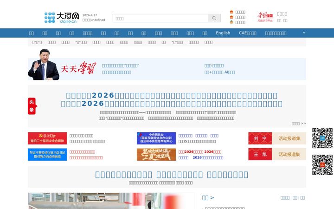
Task: Click the red 头条 badge
Action: [x=32, y=106]
